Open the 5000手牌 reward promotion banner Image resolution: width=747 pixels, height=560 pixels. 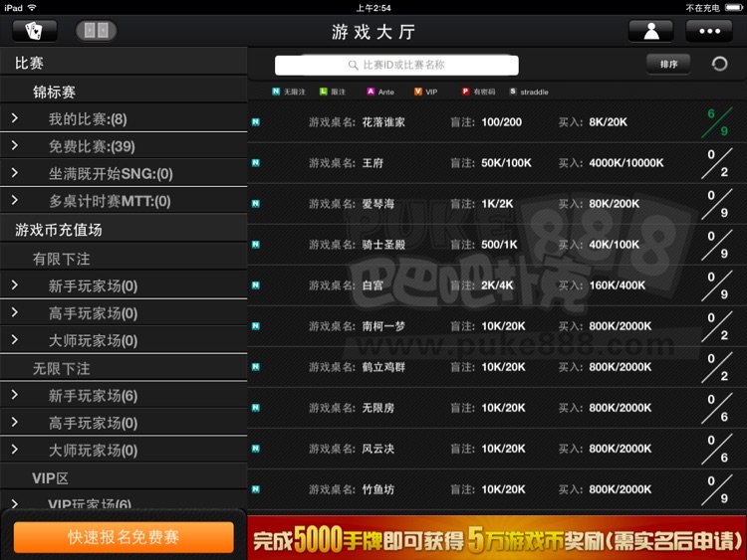(x=497, y=538)
